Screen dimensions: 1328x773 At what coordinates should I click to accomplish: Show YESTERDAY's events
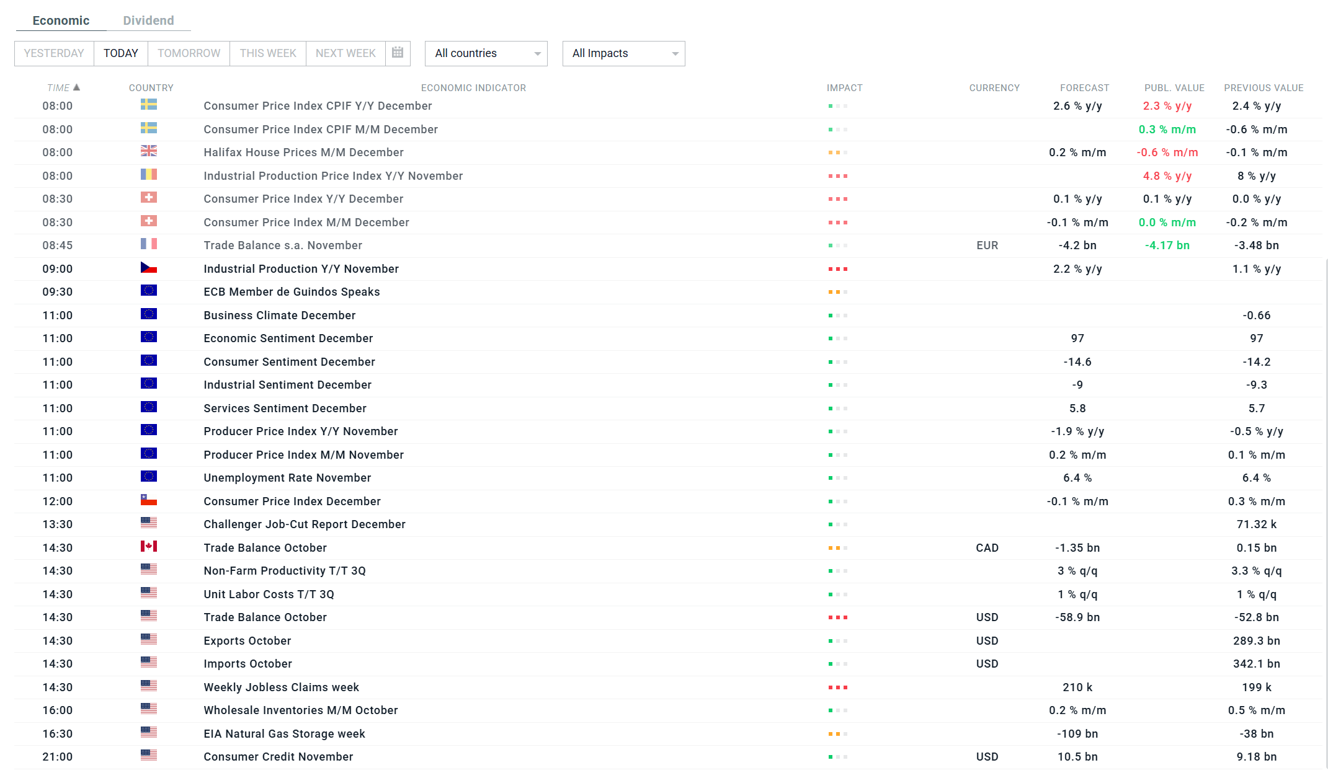[54, 53]
